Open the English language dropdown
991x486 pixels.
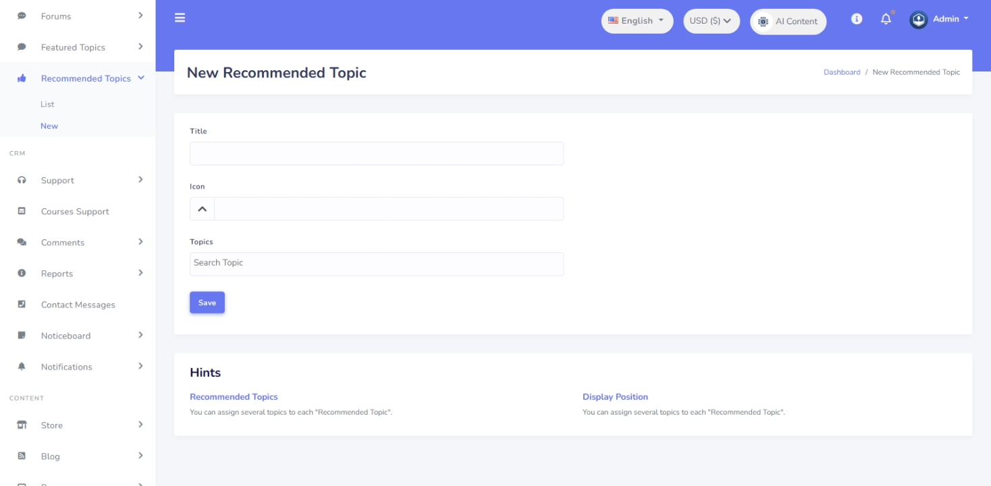pos(637,21)
